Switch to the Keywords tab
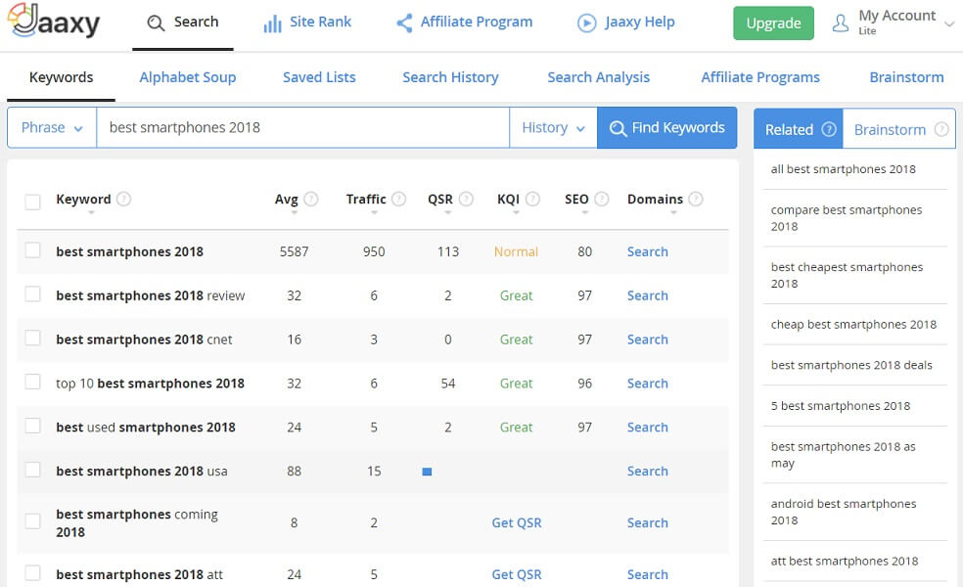The image size is (963, 587). (61, 77)
